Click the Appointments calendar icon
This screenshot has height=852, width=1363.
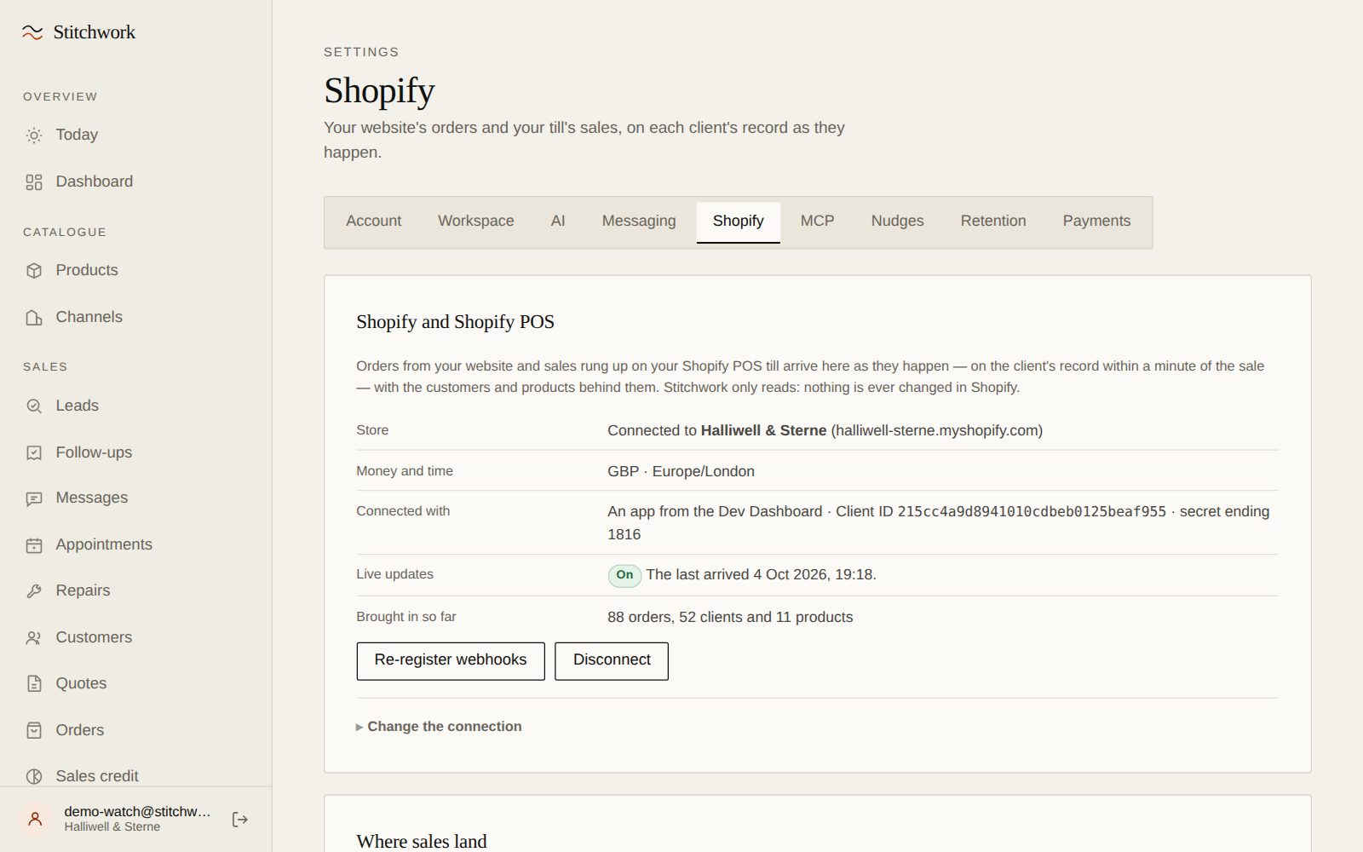click(x=34, y=545)
